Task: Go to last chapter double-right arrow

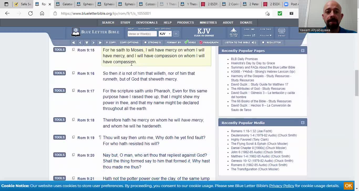Action: click(100, 43)
